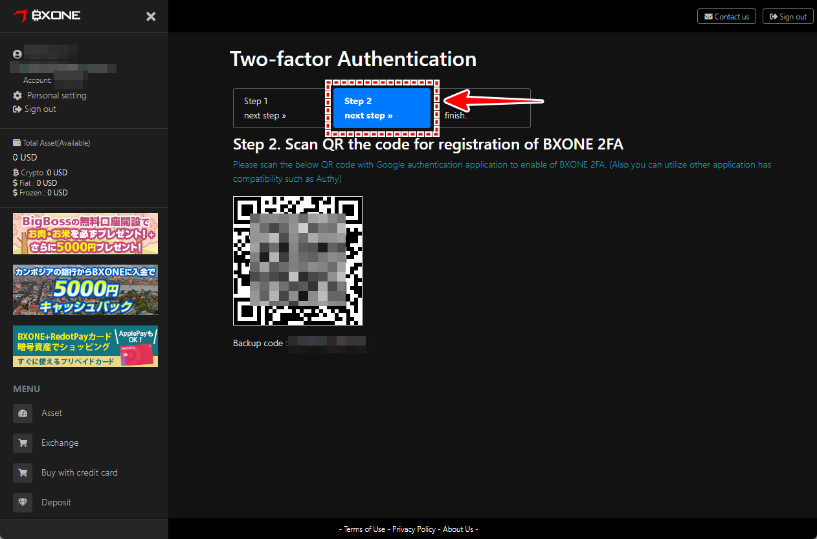This screenshot has height=539, width=817.
Task: Click the top-right Sign out button
Action: [x=788, y=16]
